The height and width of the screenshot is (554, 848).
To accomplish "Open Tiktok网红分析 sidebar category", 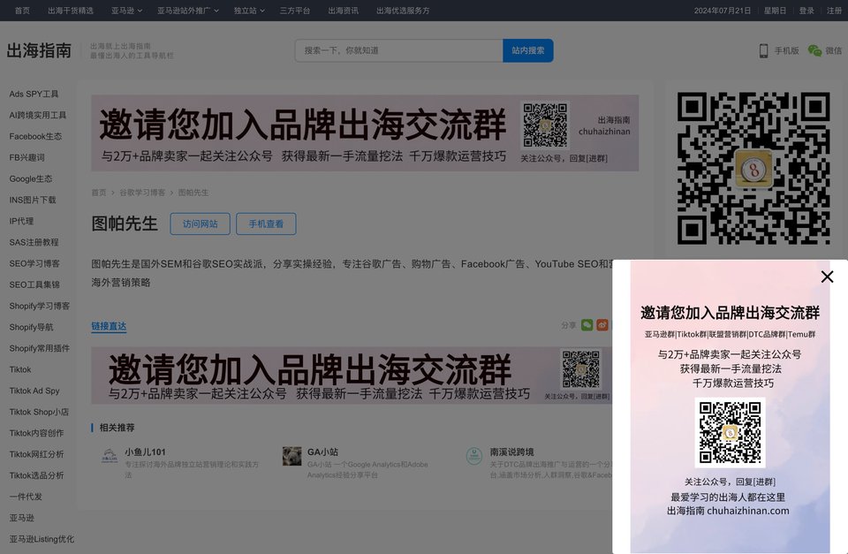I will point(36,454).
